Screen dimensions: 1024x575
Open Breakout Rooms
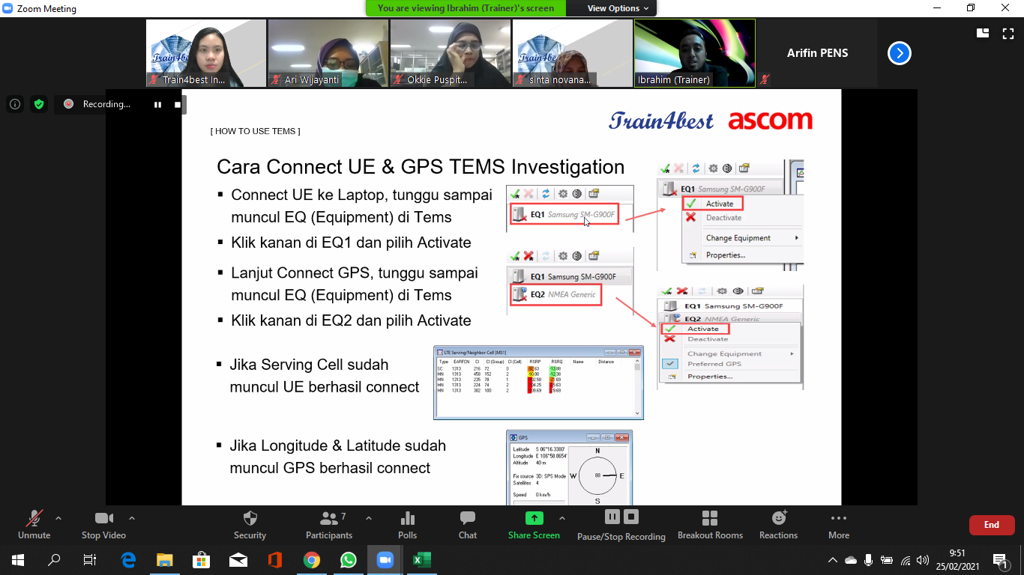coord(710,518)
